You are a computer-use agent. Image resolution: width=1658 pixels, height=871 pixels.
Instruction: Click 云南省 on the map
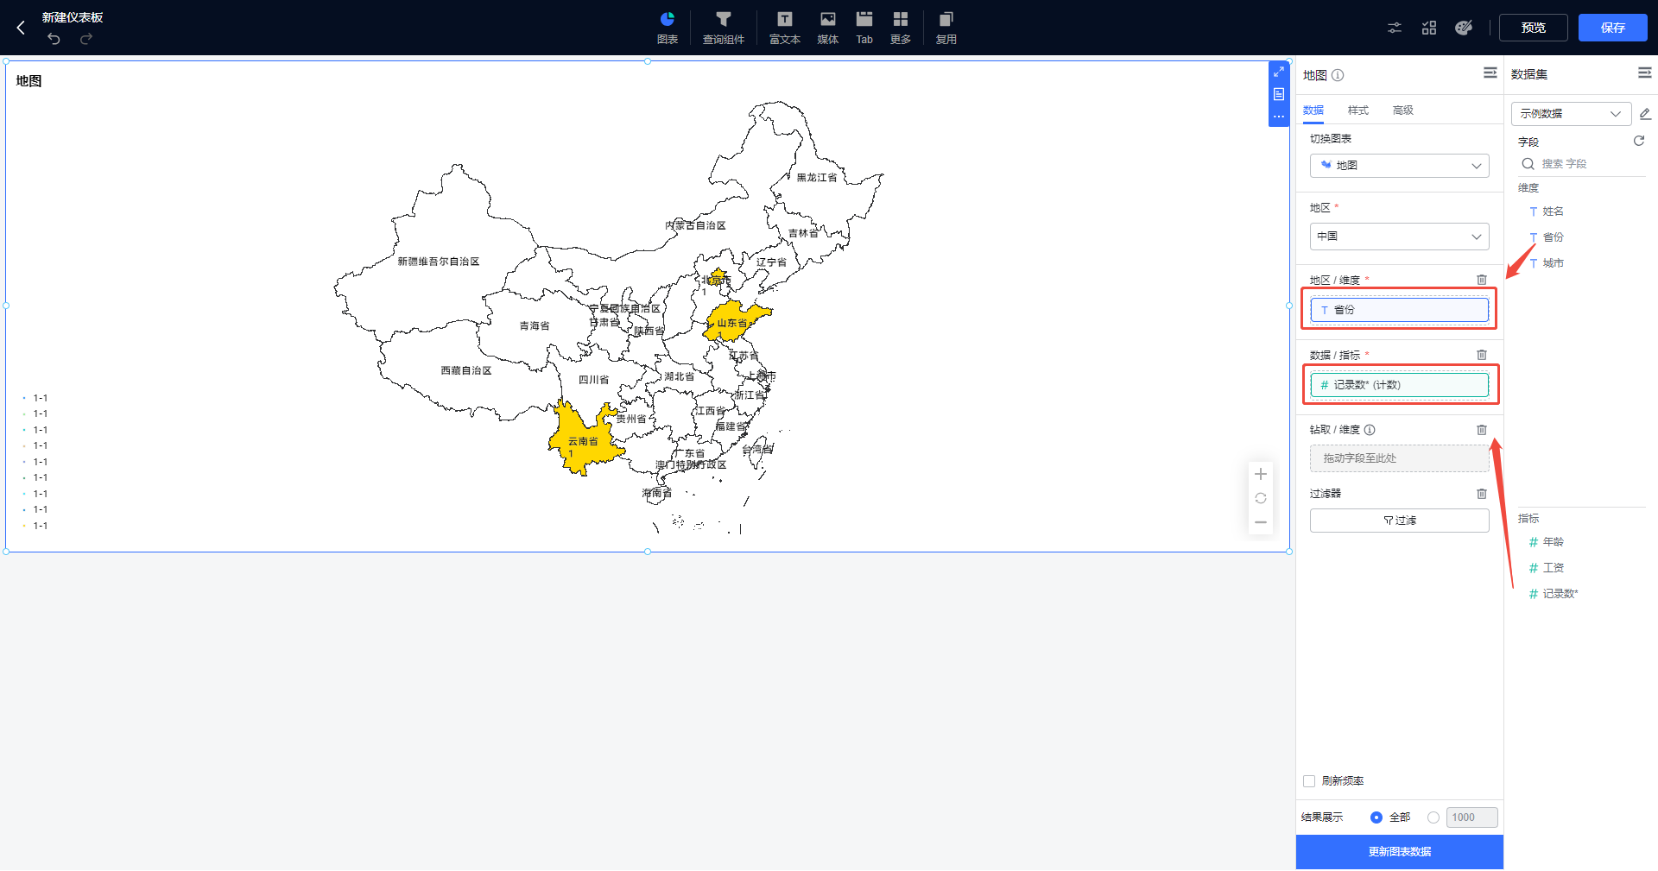[583, 440]
